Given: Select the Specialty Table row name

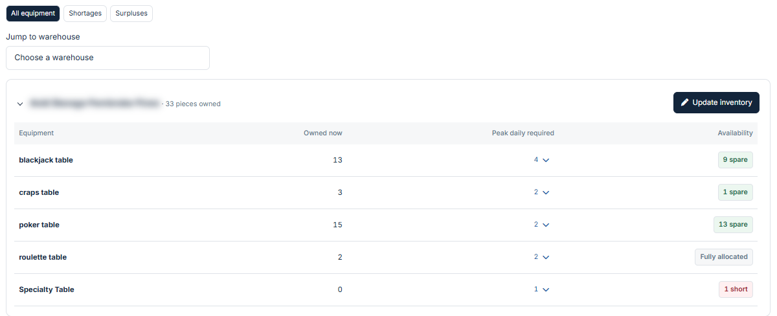Looking at the screenshot, I should (x=47, y=289).
